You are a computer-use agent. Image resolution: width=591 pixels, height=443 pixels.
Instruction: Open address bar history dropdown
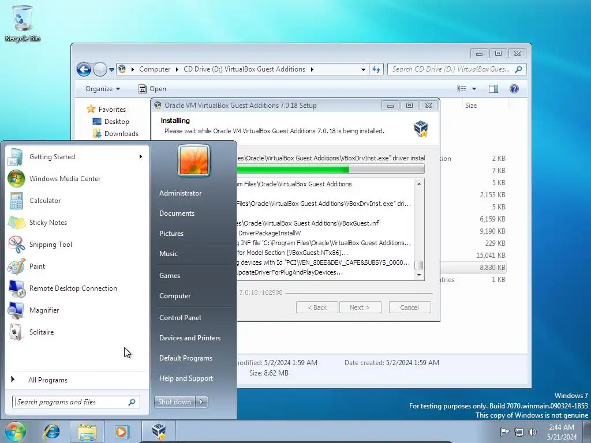pyautogui.click(x=363, y=69)
